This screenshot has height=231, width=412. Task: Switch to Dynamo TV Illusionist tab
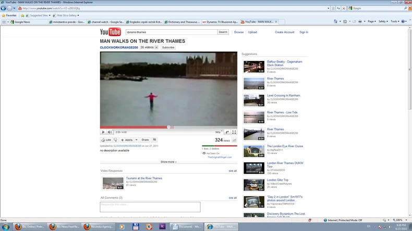click(x=220, y=22)
